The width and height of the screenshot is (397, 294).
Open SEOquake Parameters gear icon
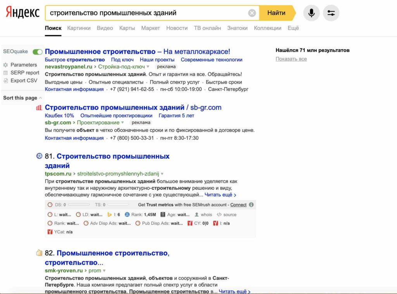5,65
